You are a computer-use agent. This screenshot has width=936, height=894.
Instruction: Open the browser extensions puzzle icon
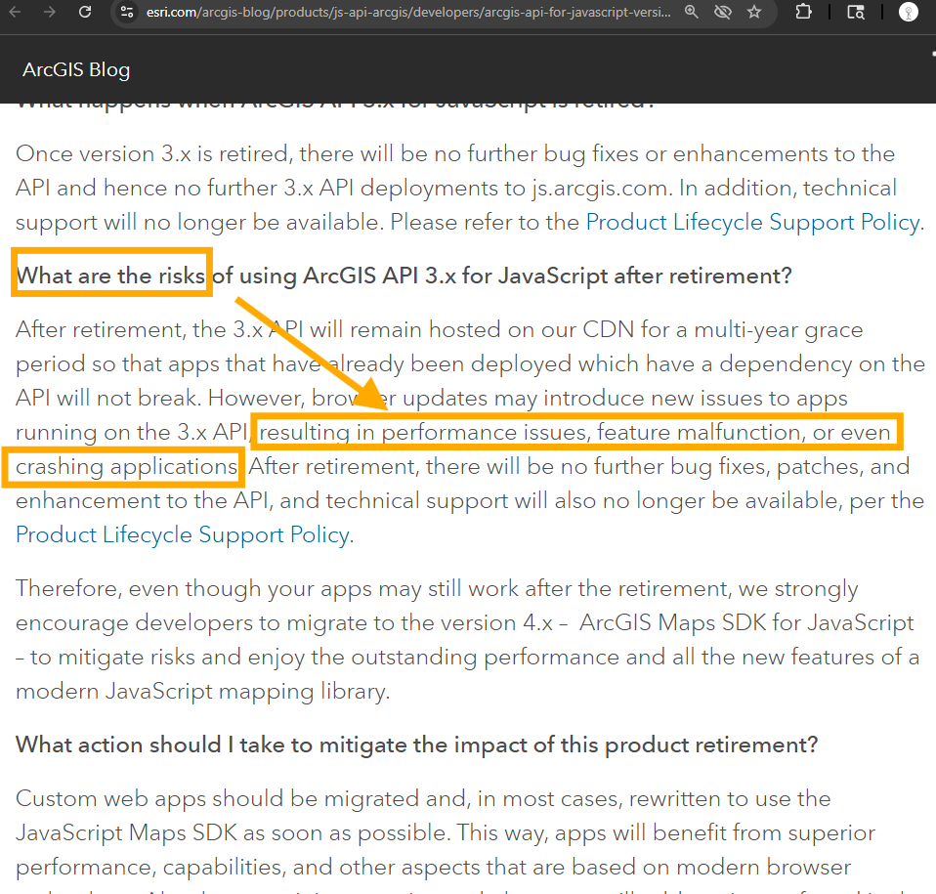pyautogui.click(x=803, y=12)
